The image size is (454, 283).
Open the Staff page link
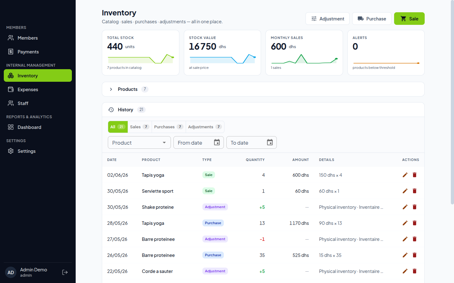tap(38, 103)
